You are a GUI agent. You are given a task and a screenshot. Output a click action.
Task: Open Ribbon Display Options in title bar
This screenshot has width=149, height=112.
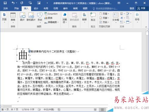coord(119,3)
